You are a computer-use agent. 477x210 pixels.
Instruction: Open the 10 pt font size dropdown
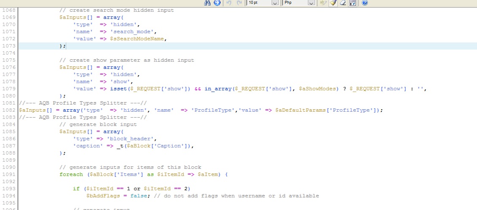point(275,3)
